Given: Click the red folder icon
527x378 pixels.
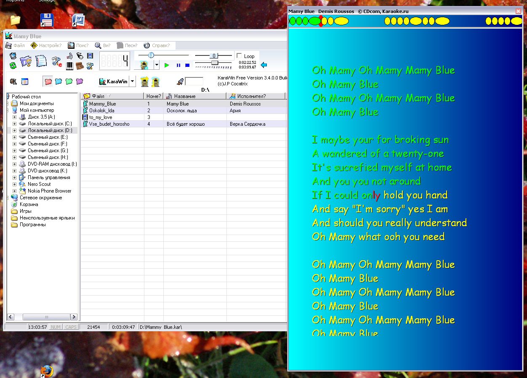Looking at the screenshot, I should click(48, 82).
